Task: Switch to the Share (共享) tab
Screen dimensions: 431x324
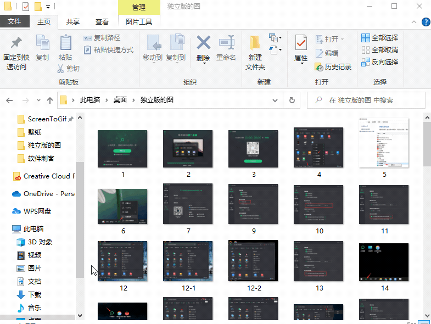Action: [x=73, y=22]
